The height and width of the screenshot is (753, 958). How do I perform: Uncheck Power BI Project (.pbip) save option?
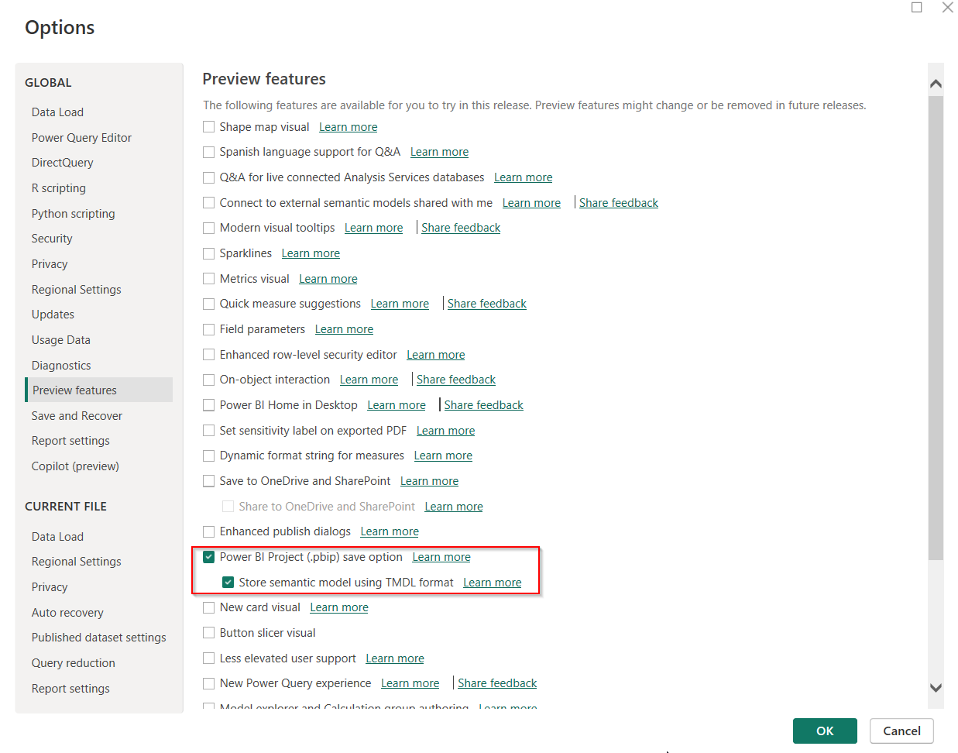[208, 557]
